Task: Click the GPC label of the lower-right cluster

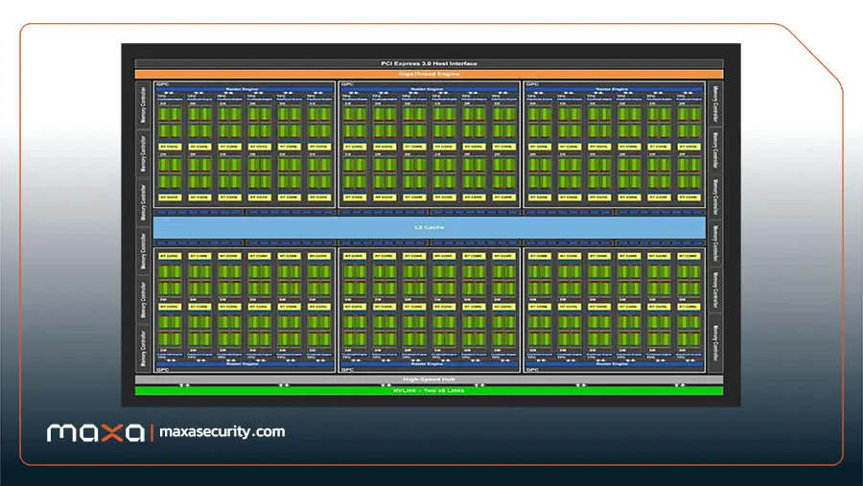Action: pos(532,369)
